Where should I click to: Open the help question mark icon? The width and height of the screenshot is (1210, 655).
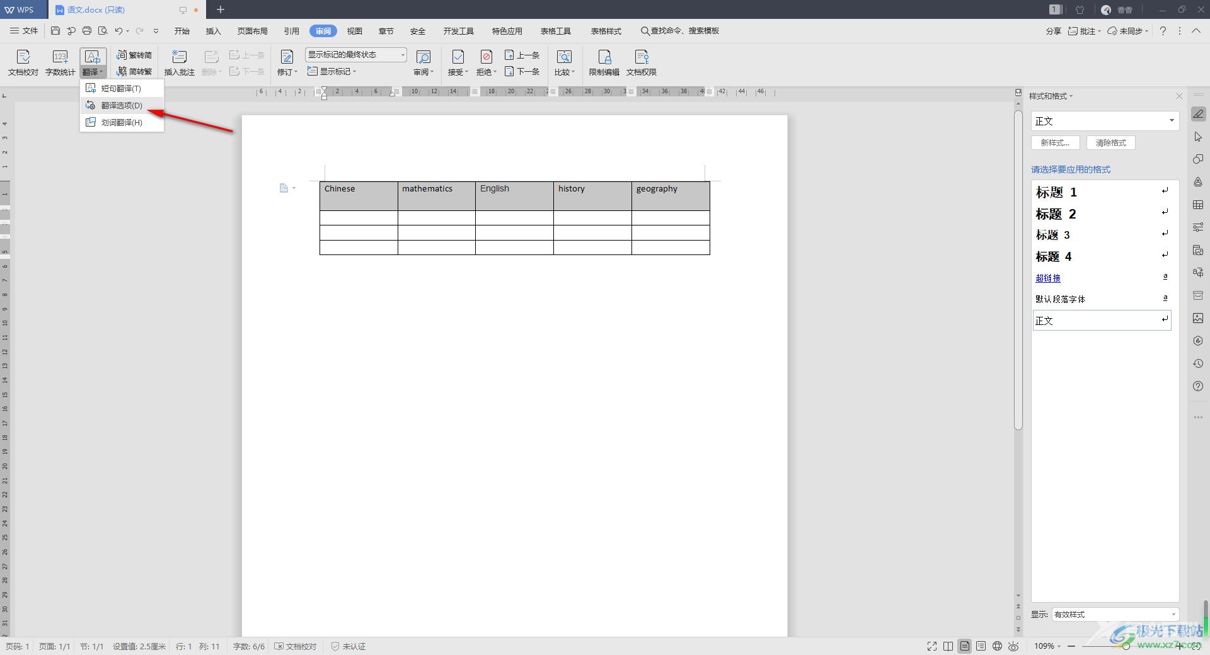1163,31
